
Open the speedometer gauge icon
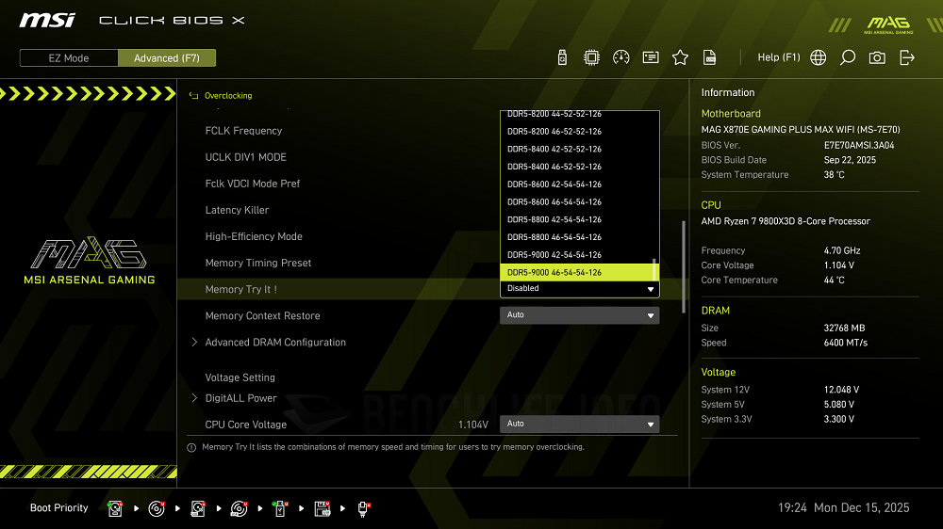point(620,57)
